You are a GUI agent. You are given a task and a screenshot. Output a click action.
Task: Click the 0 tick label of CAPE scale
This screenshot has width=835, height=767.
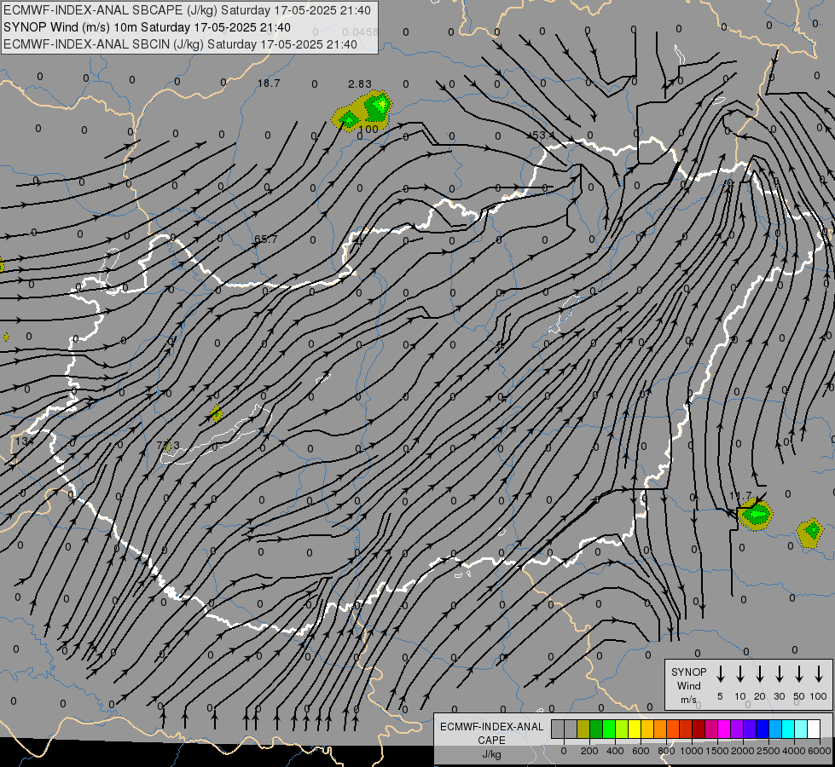(x=564, y=751)
